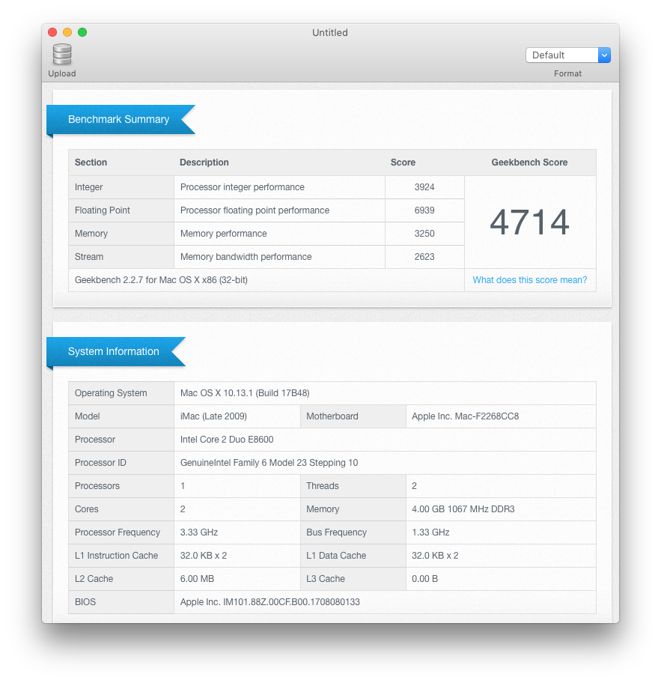Select the Floating Point score 6939
Viewport: 661px width, 683px height.
(424, 210)
